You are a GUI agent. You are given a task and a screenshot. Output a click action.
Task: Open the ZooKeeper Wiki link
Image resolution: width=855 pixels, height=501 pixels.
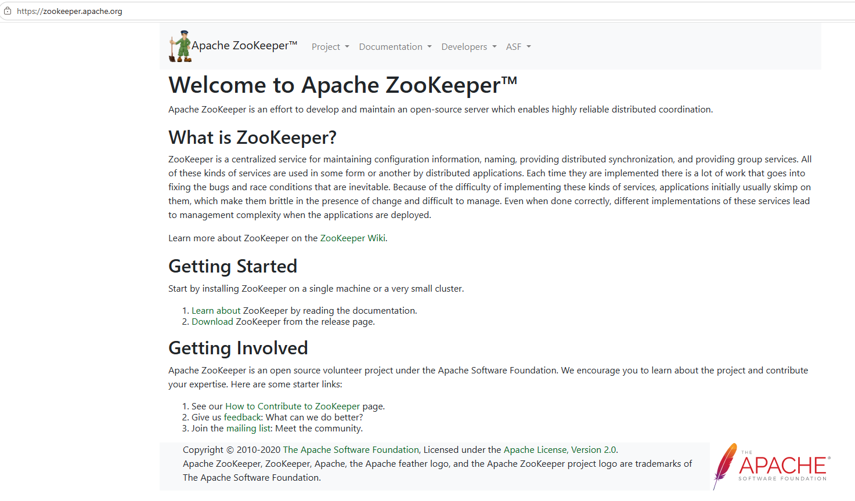coord(353,238)
